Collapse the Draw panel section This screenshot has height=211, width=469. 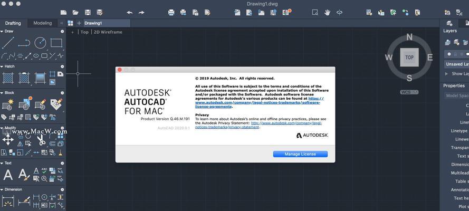(x=2, y=31)
